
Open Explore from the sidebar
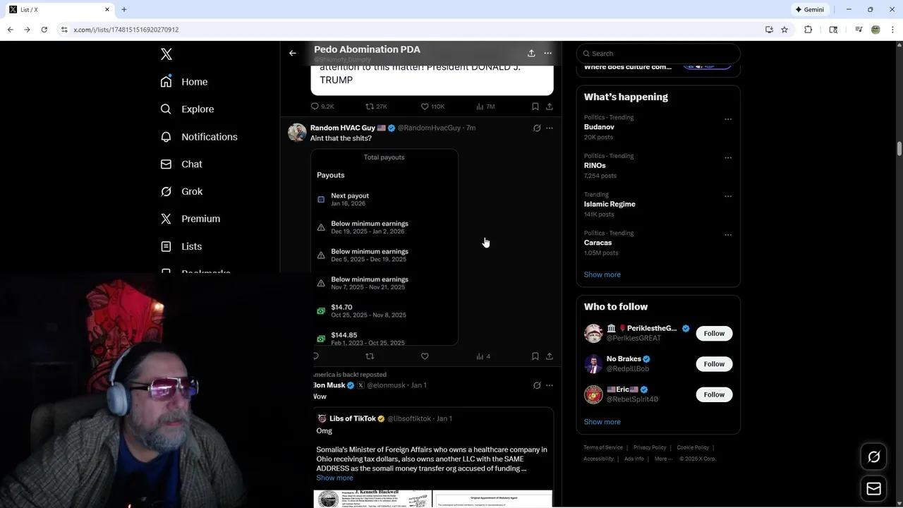coord(187,109)
